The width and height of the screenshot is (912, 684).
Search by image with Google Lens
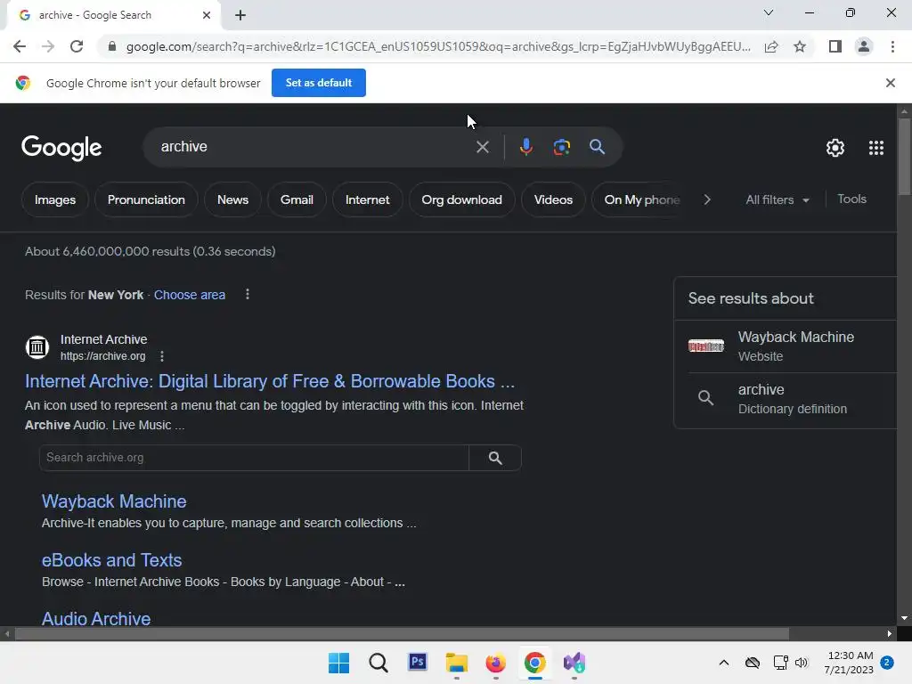coord(561,147)
